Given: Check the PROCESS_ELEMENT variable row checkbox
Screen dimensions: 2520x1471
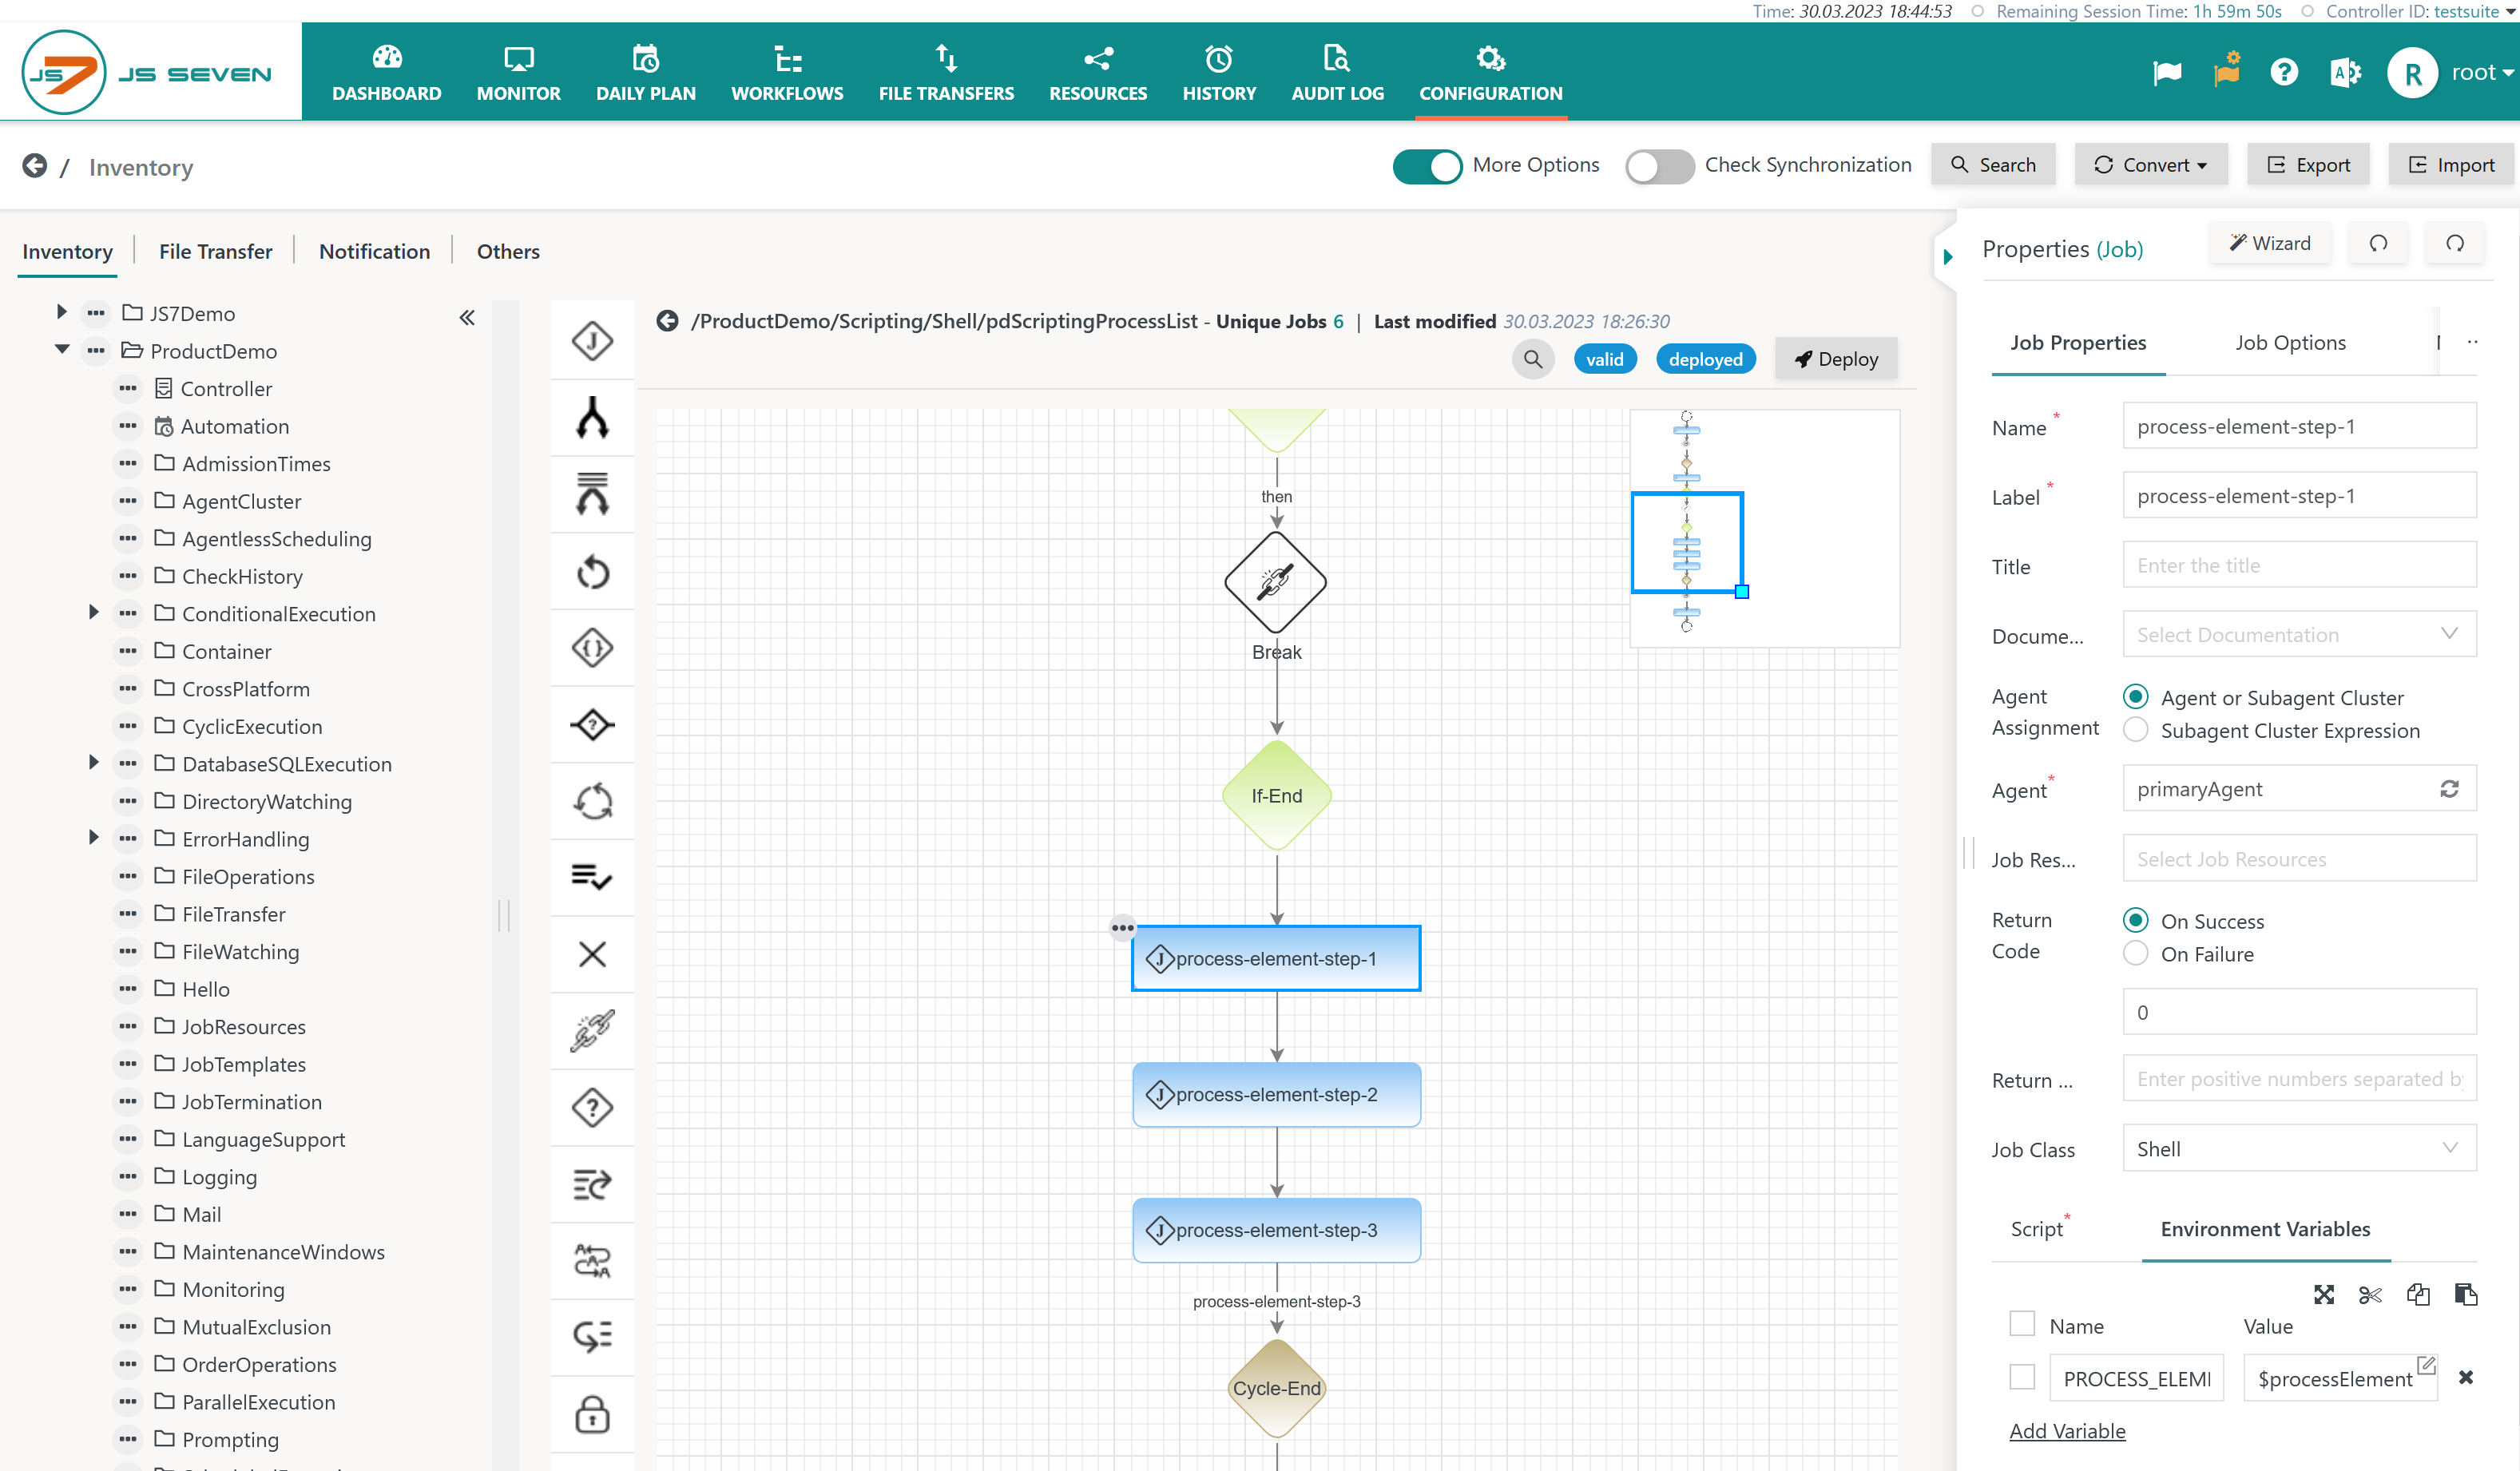Looking at the screenshot, I should [x=2022, y=1378].
